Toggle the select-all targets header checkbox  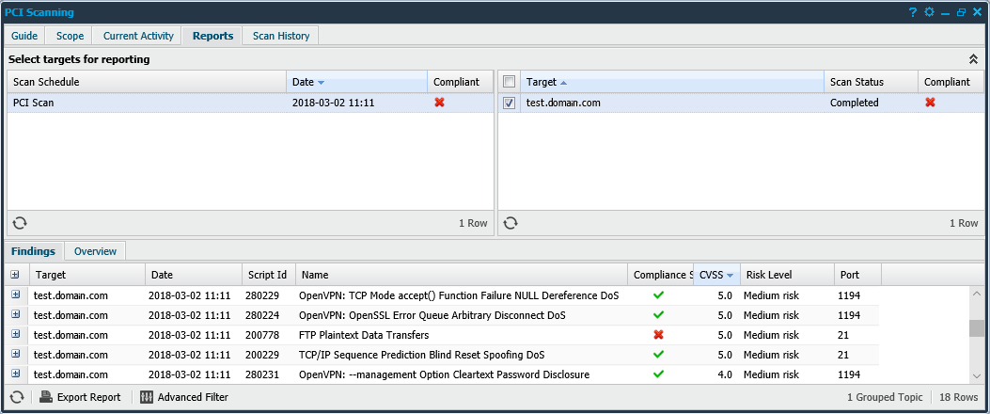(509, 83)
